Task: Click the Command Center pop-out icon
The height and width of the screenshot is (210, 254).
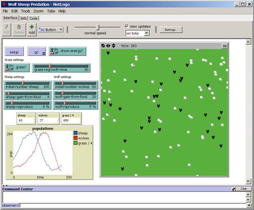Action: [234, 189]
